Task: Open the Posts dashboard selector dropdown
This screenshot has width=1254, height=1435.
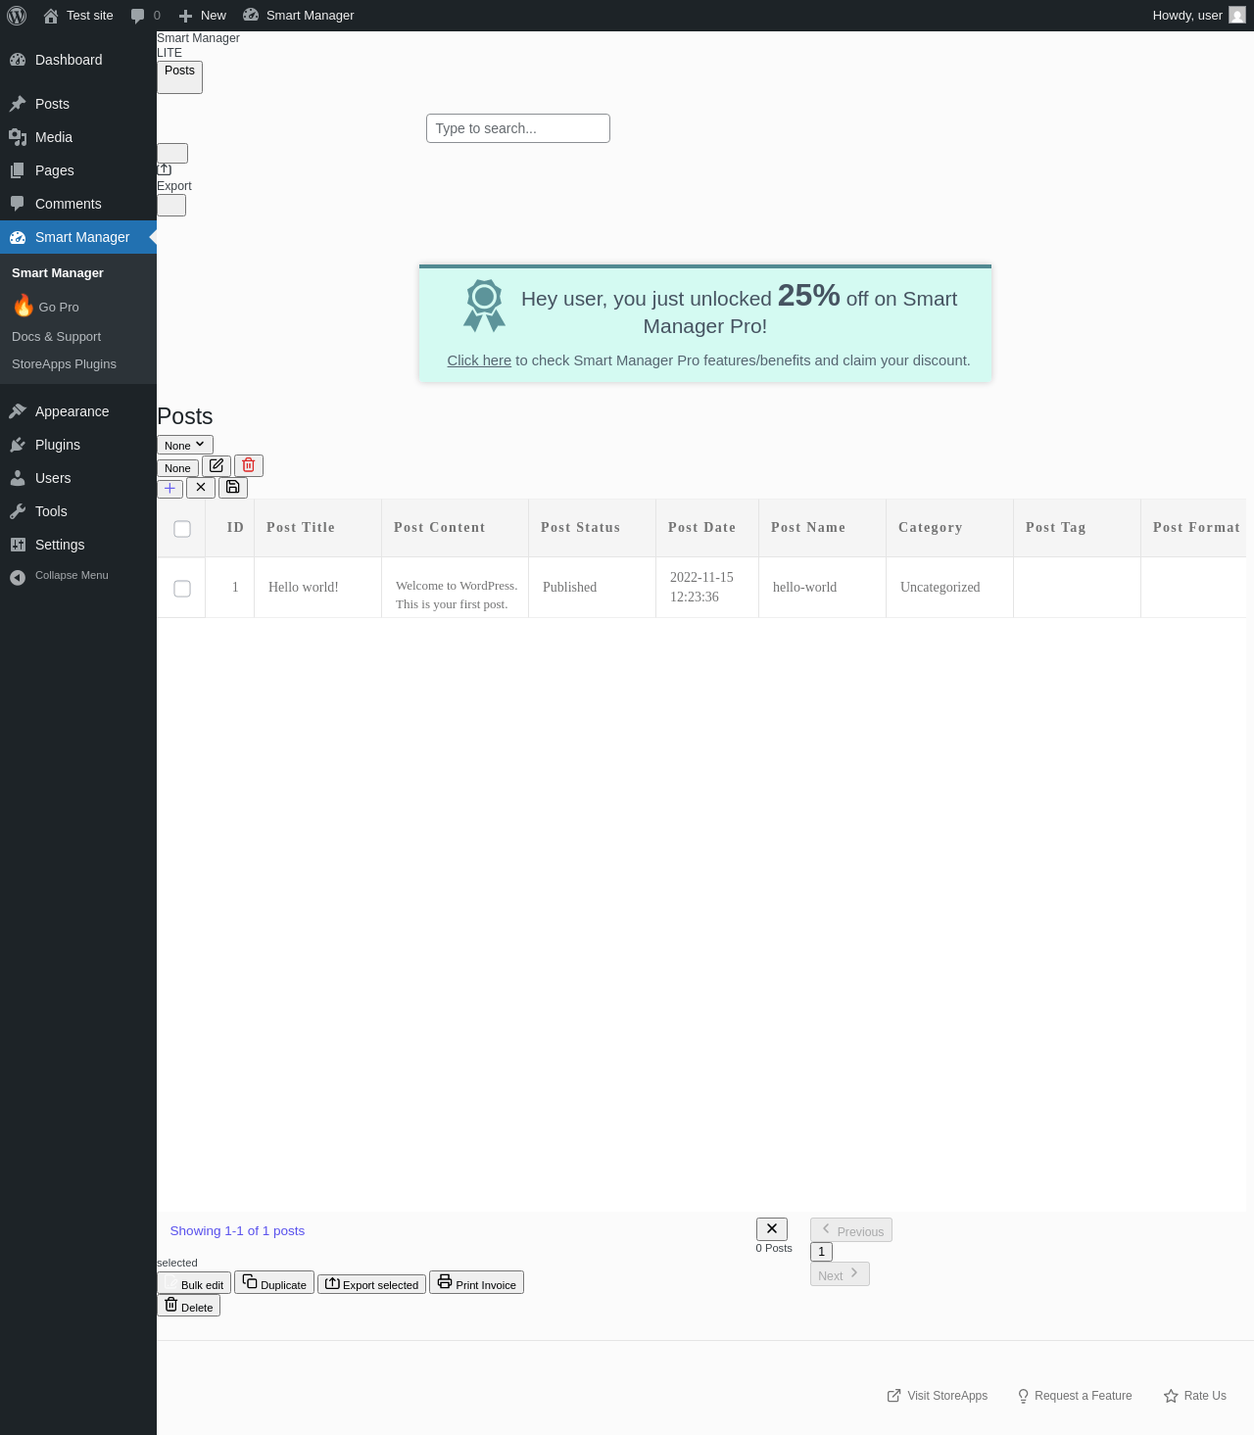Action: [x=179, y=77]
